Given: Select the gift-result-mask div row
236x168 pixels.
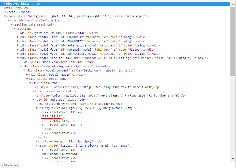Looking at the screenshot, I should pyautogui.click(x=59, y=33).
